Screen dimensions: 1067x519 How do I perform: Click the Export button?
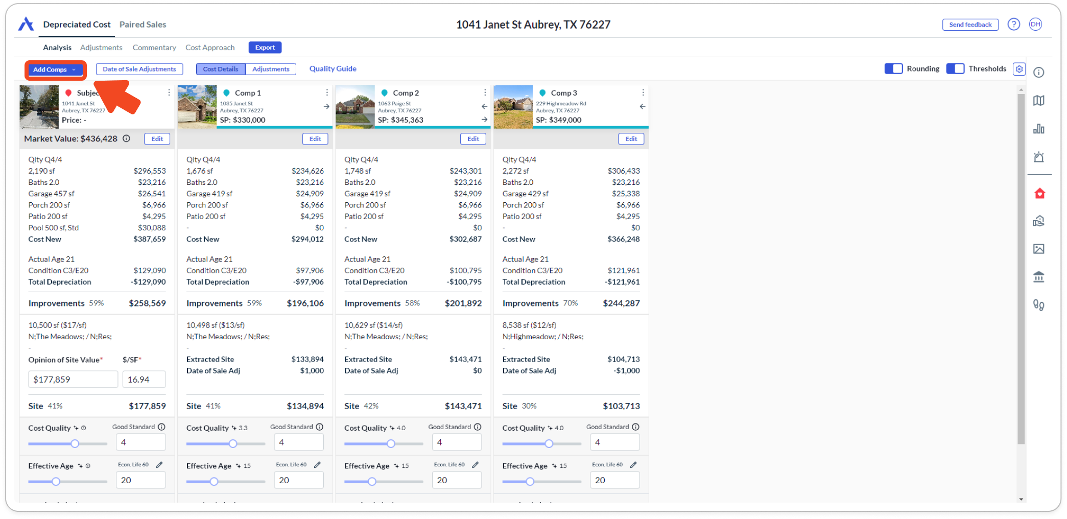265,48
